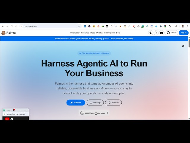Screen dimensions: 190x143
Task: Focus the pulse-editor.com address bar
Action: pyautogui.click(x=50, y=27)
